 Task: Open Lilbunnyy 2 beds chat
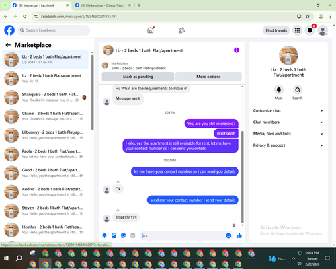click(x=45, y=135)
